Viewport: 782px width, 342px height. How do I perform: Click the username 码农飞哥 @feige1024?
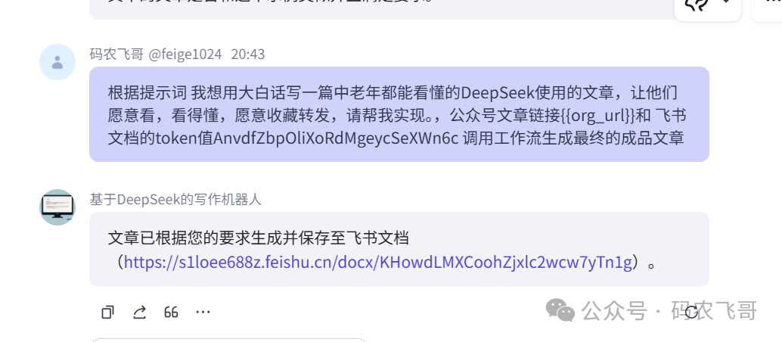coord(156,54)
